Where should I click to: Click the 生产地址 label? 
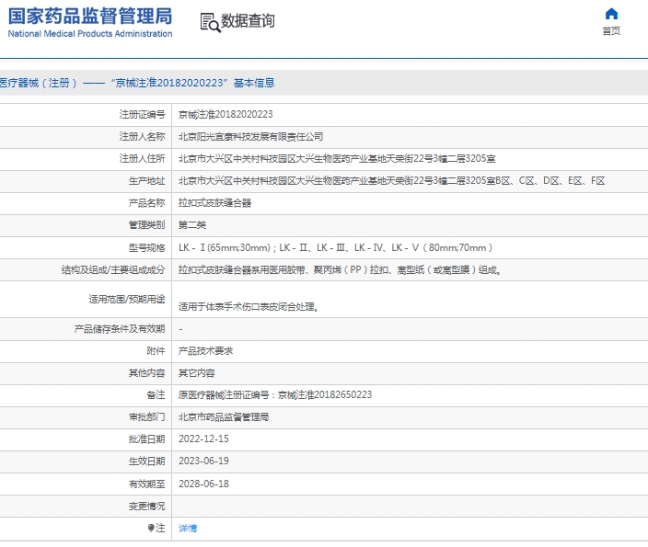coord(146,181)
